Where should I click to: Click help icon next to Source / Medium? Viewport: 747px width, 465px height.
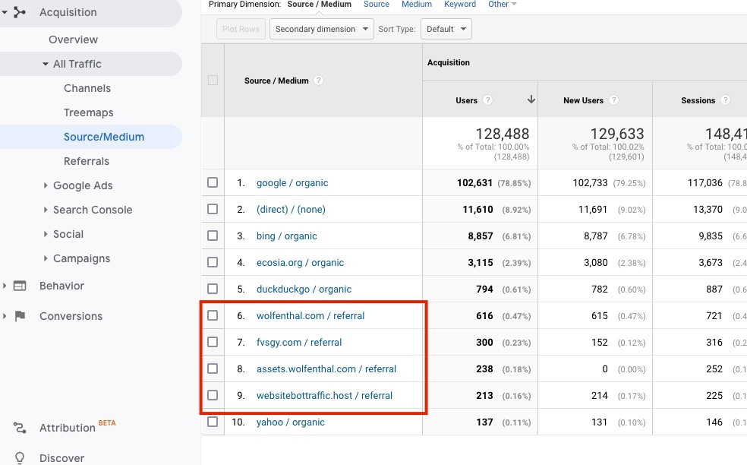pyautogui.click(x=319, y=81)
